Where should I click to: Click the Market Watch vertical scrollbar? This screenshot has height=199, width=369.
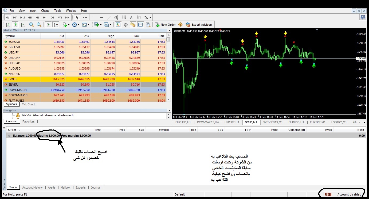pyautogui.click(x=168, y=67)
